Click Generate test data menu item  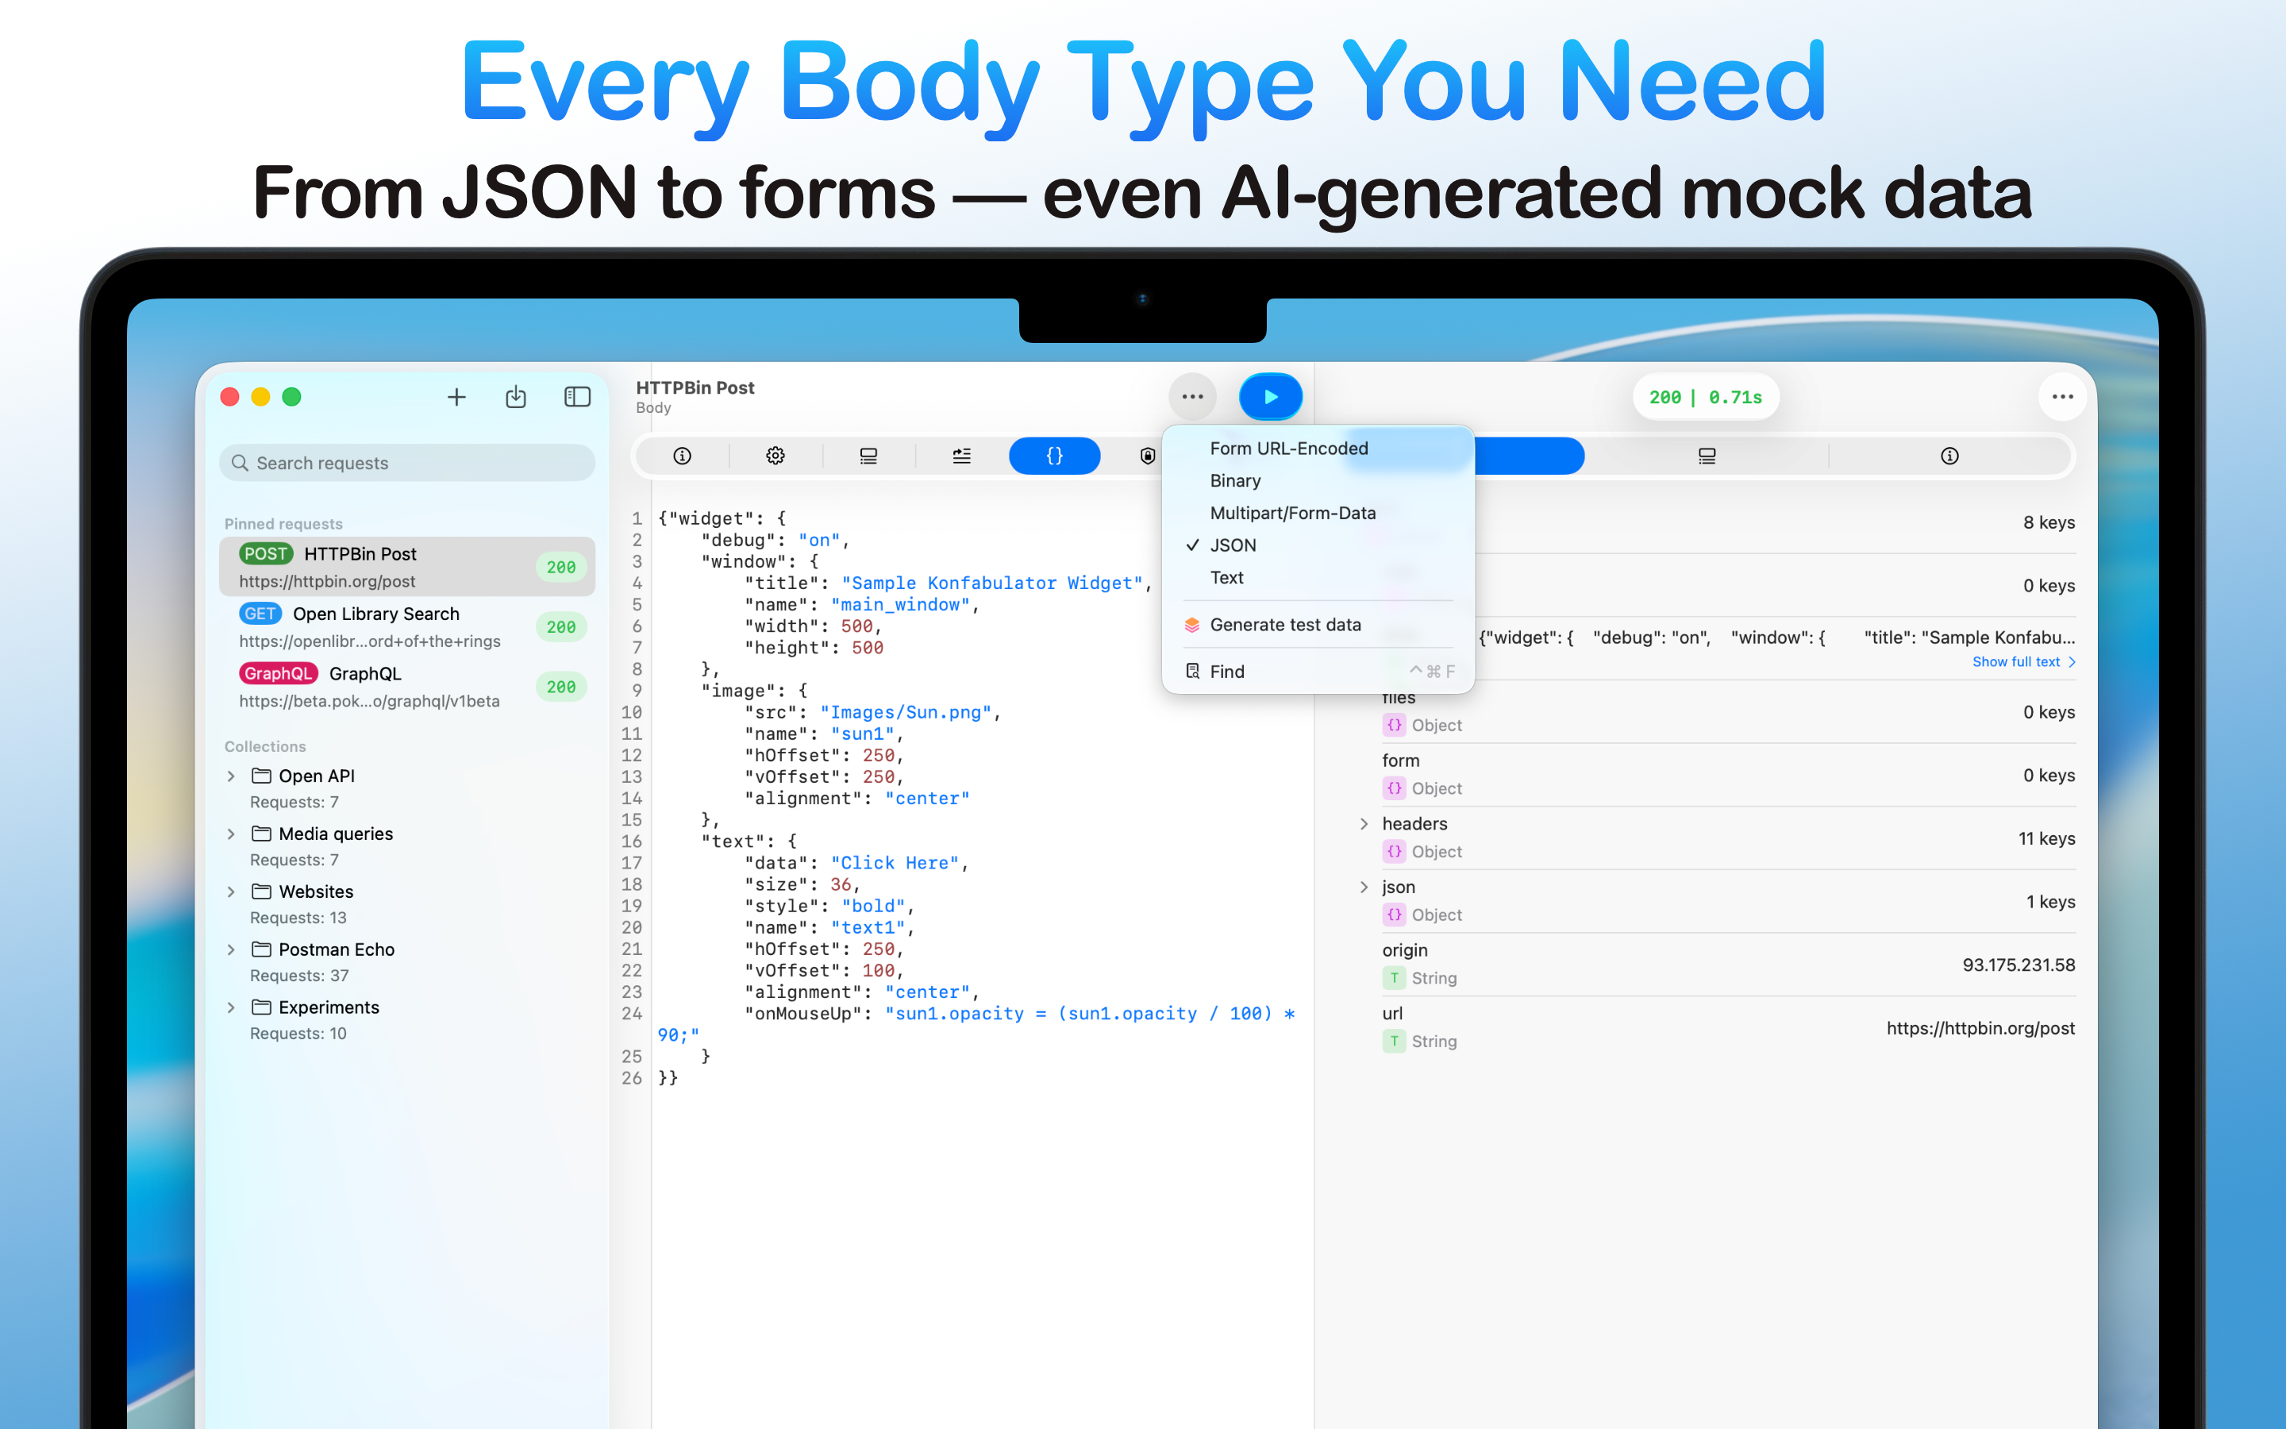pyautogui.click(x=1285, y=625)
